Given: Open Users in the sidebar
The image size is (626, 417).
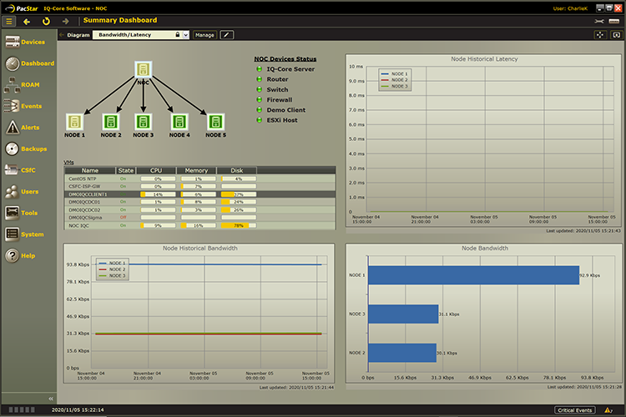Looking at the screenshot, I should point(22,192).
